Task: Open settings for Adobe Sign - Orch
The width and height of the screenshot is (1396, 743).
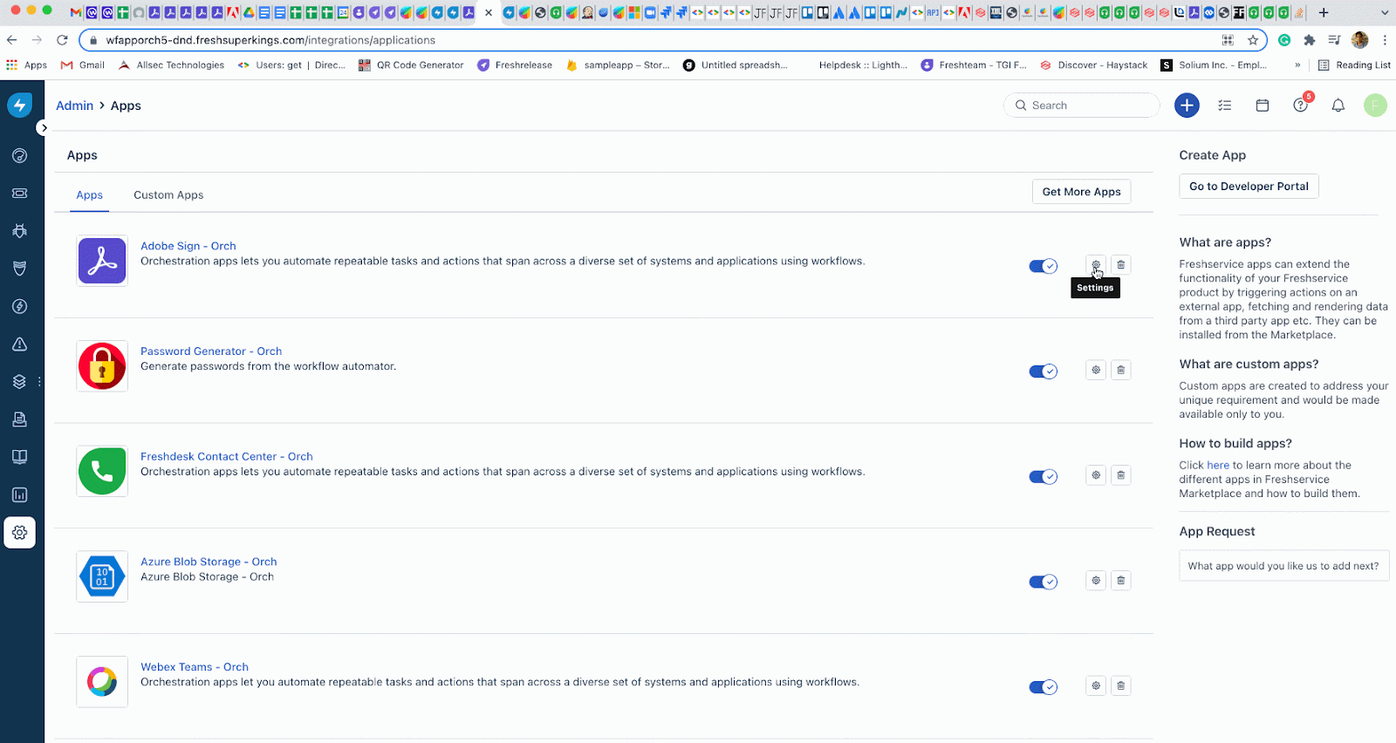Action: [x=1096, y=265]
